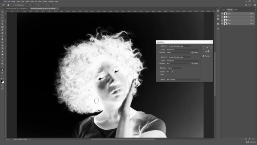This screenshot has height=145, width=257.
Task: Select the Path Selection tool
Action: click(2, 64)
